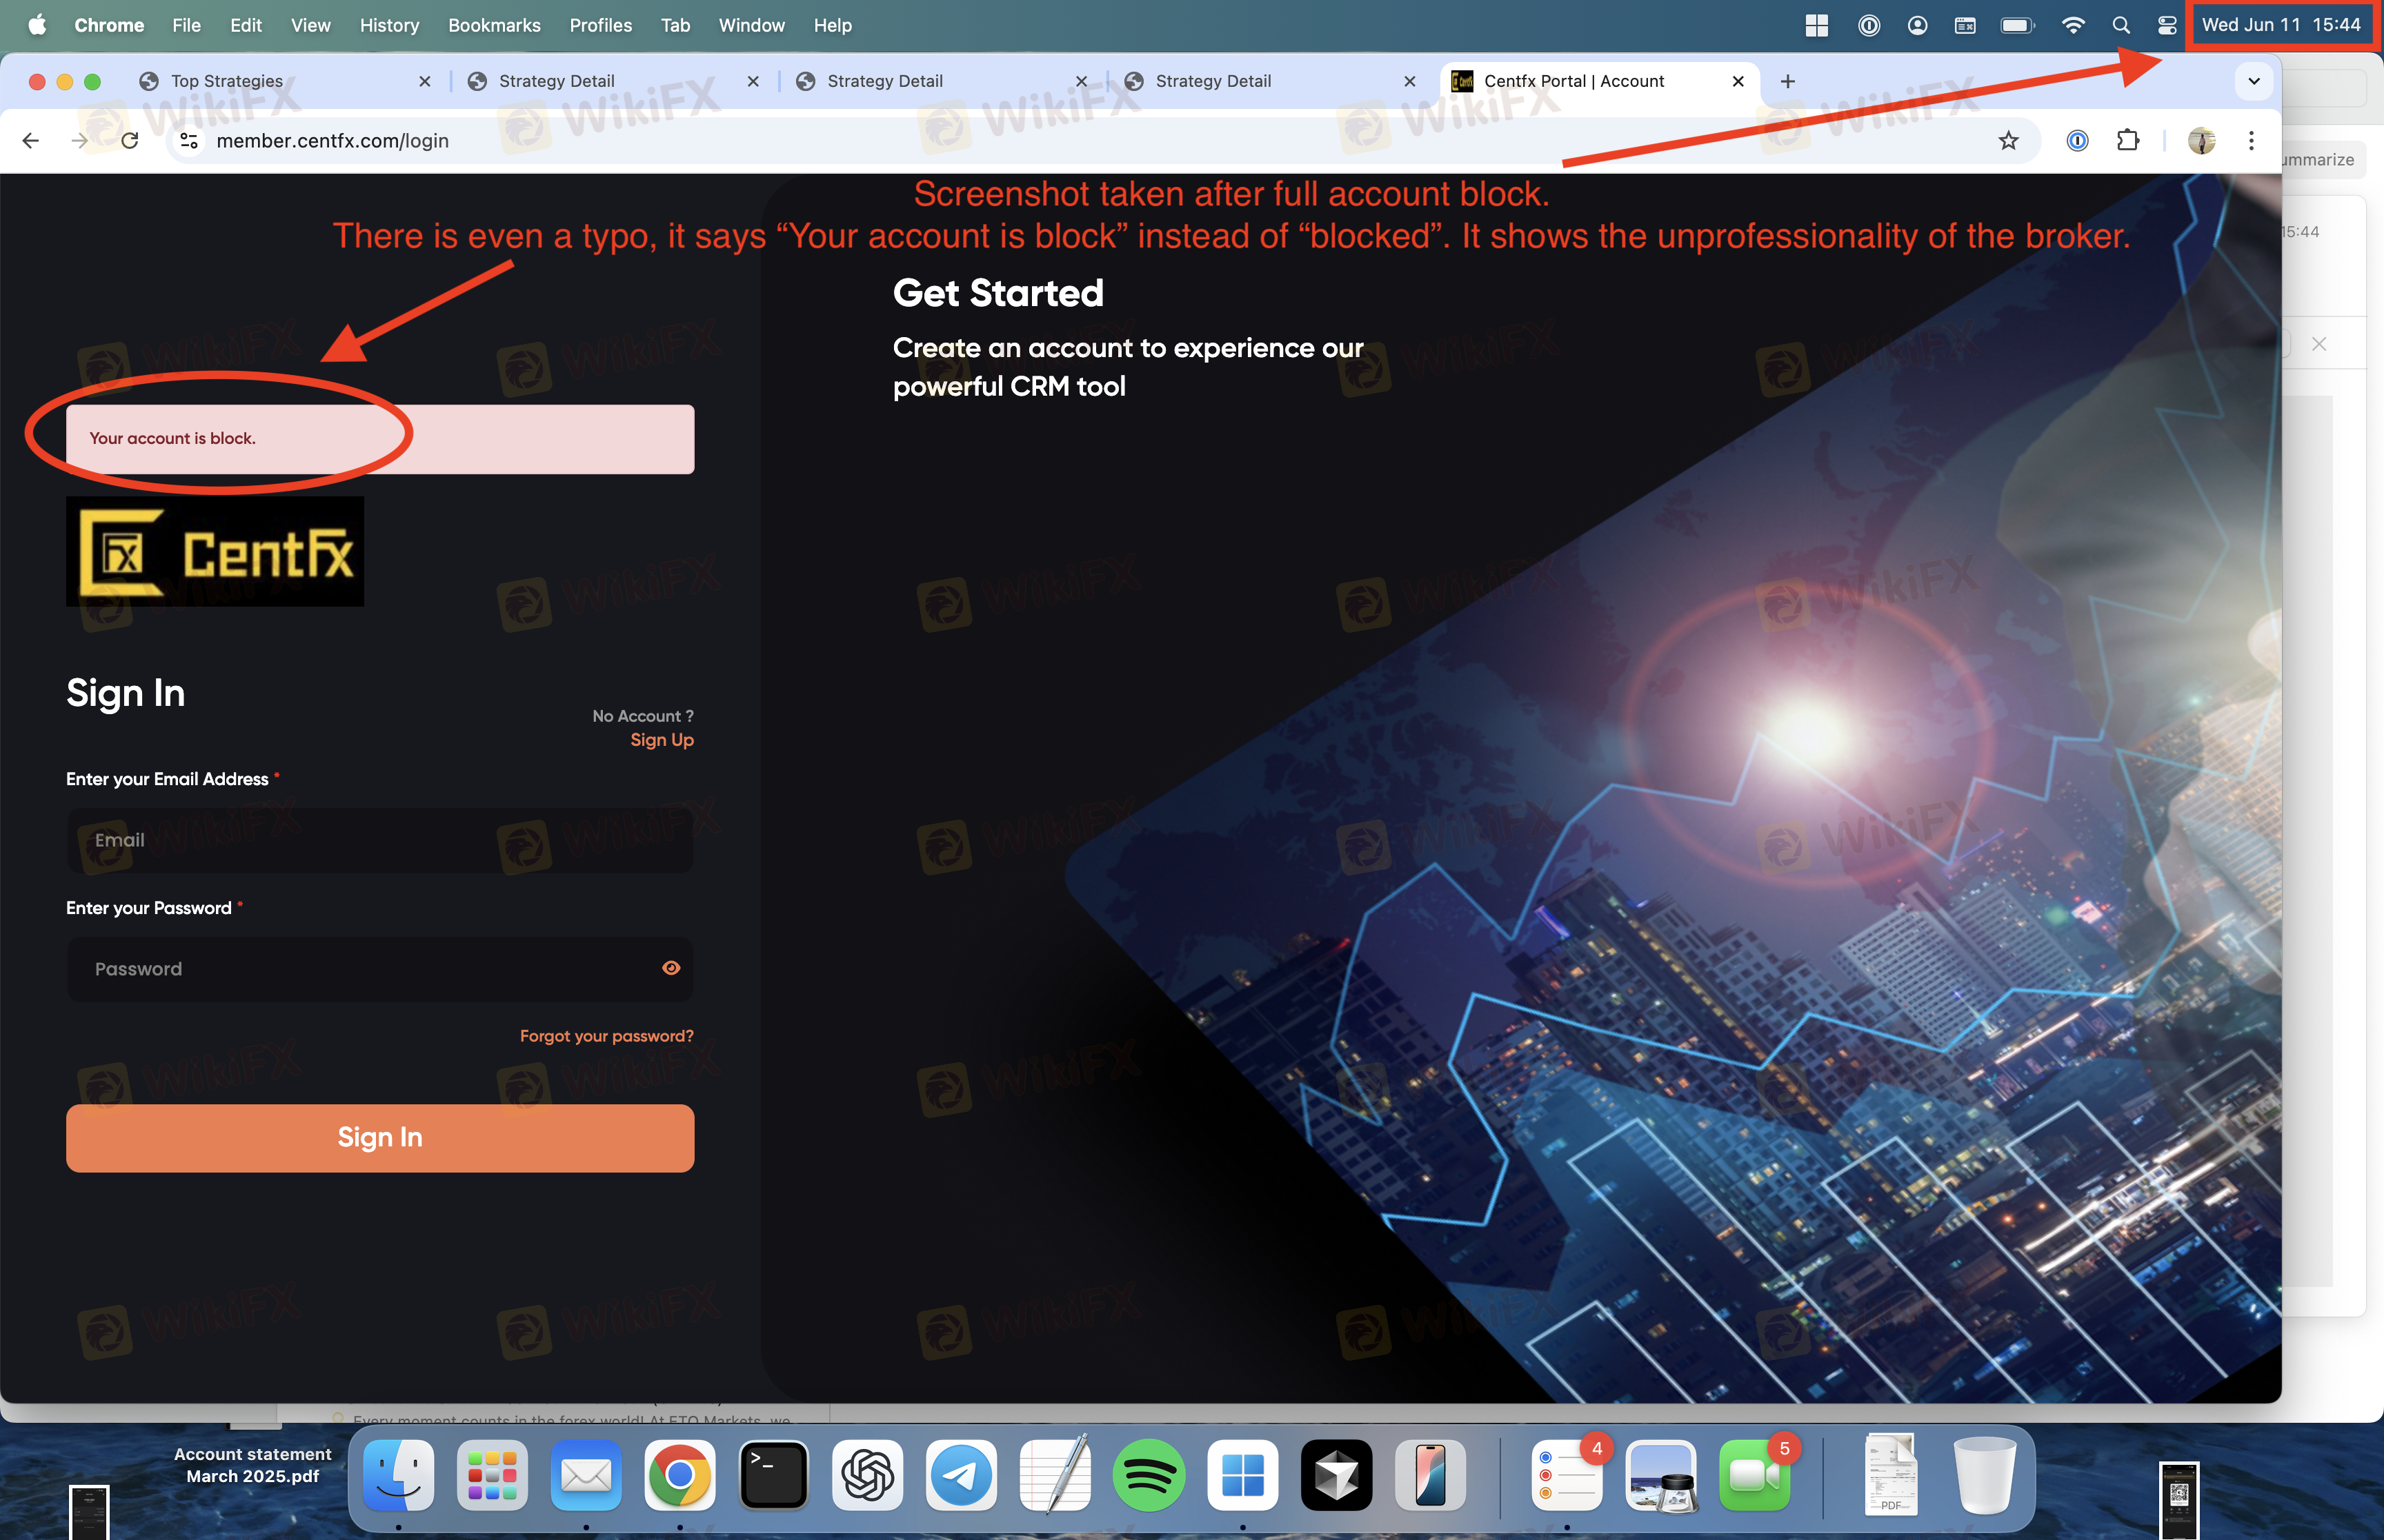The width and height of the screenshot is (2384, 1540).
Task: Click the Sign Up link
Action: (x=662, y=740)
